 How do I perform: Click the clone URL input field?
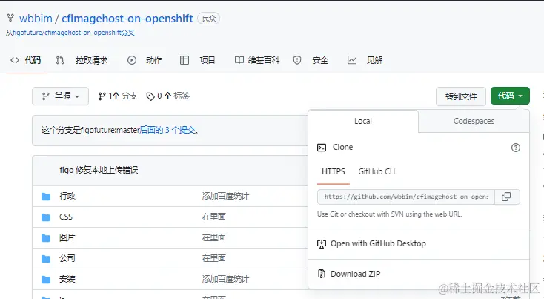tap(406, 197)
